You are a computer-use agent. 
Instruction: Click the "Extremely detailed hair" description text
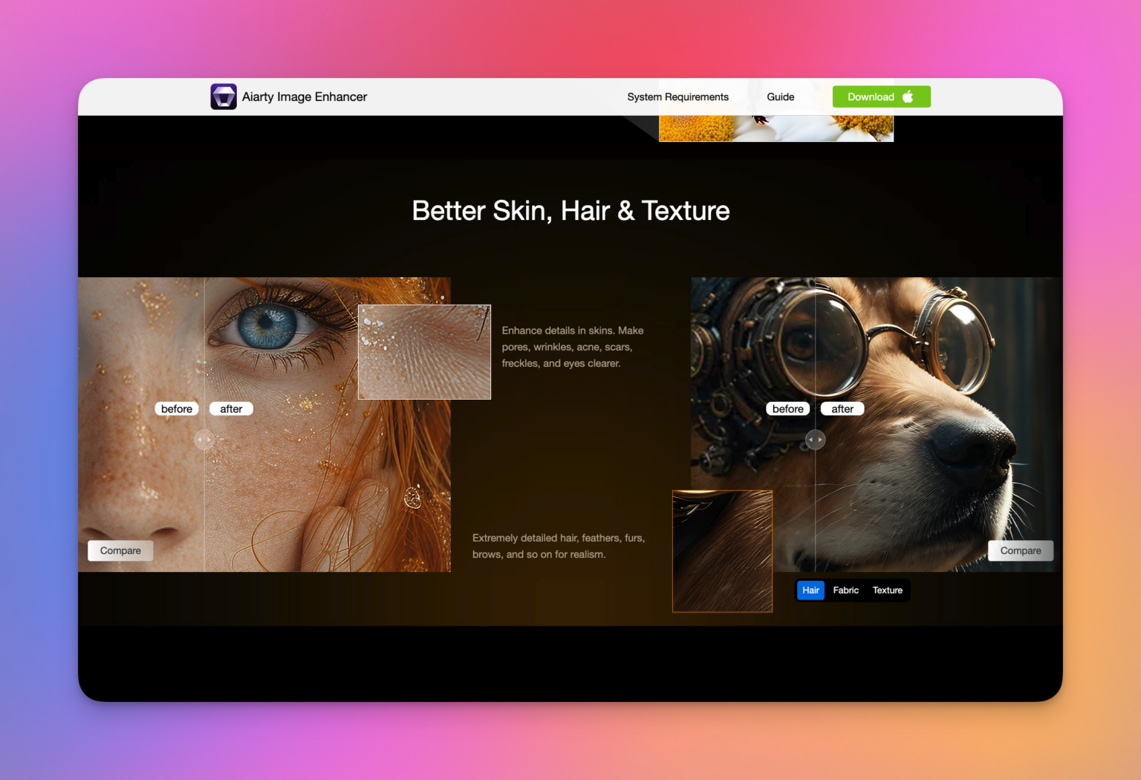559,546
